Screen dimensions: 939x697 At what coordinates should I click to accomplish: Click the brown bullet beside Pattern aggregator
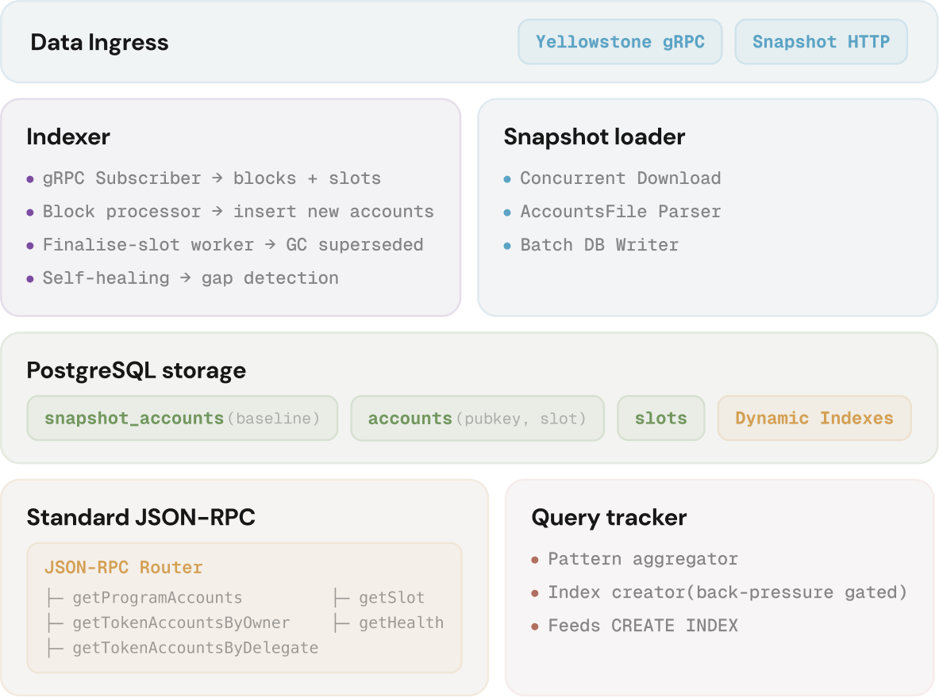click(x=535, y=560)
